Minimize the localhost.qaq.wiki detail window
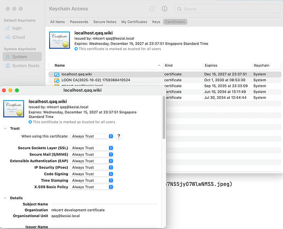Viewport: 283px width, 229px height. click(11, 90)
